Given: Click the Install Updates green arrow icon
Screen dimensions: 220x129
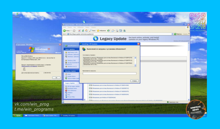Looking at the screenshot, I should [x=66, y=46].
